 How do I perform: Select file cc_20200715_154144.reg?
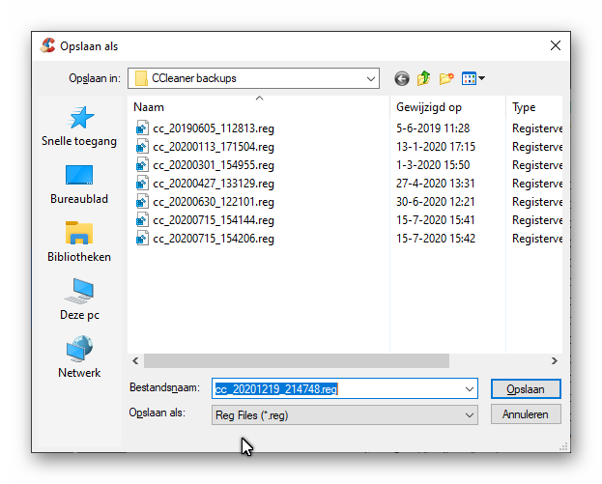[214, 220]
